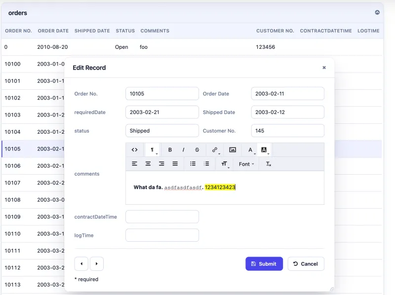Open the text color picker icon
This screenshot has height=295, width=395.
point(250,150)
